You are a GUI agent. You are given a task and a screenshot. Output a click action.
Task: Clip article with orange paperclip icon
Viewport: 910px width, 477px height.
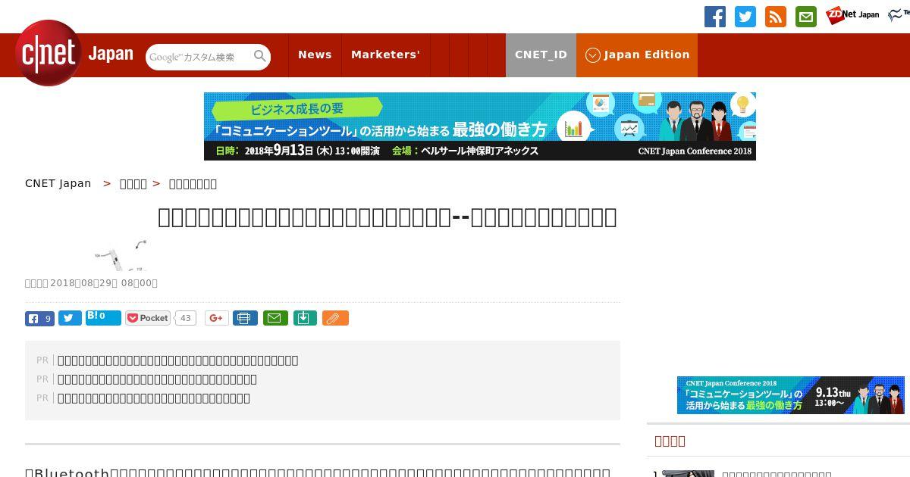tap(335, 318)
